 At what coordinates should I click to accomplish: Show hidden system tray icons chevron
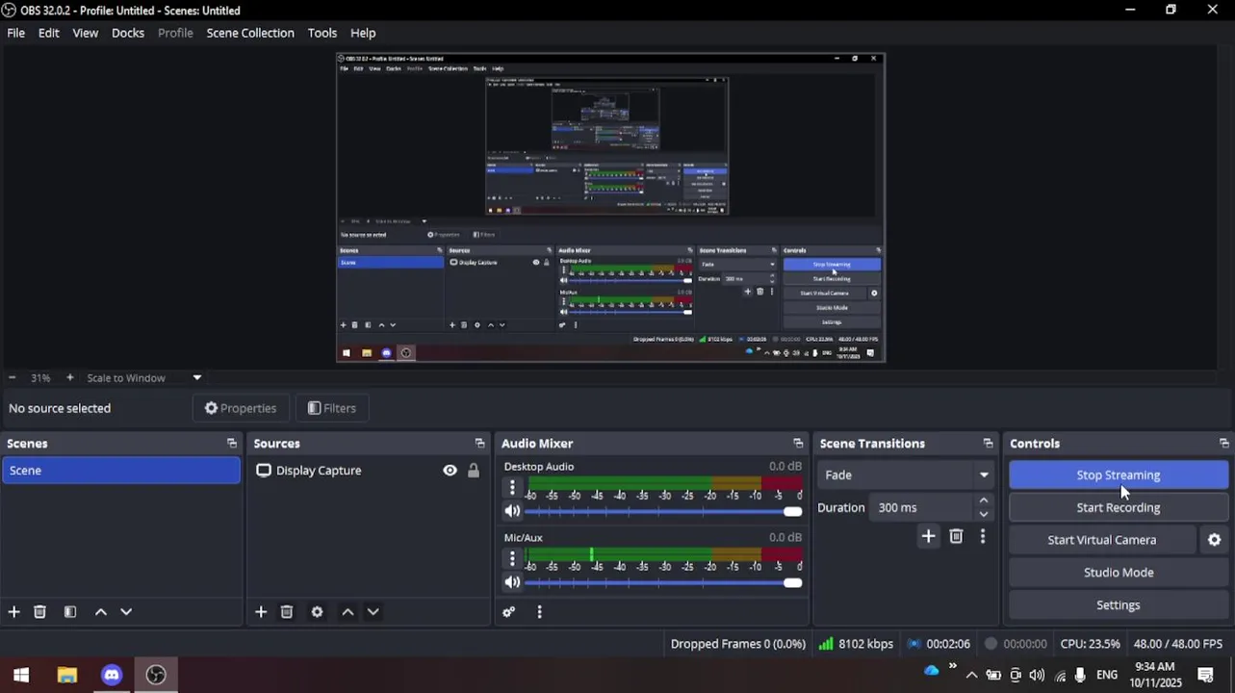coord(971,675)
